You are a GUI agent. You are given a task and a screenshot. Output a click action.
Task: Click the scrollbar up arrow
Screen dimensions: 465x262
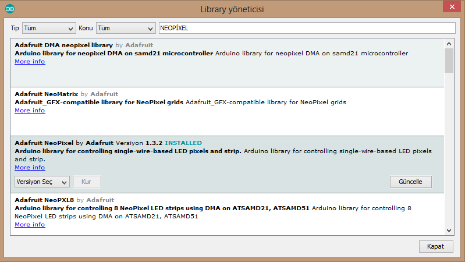[449, 44]
